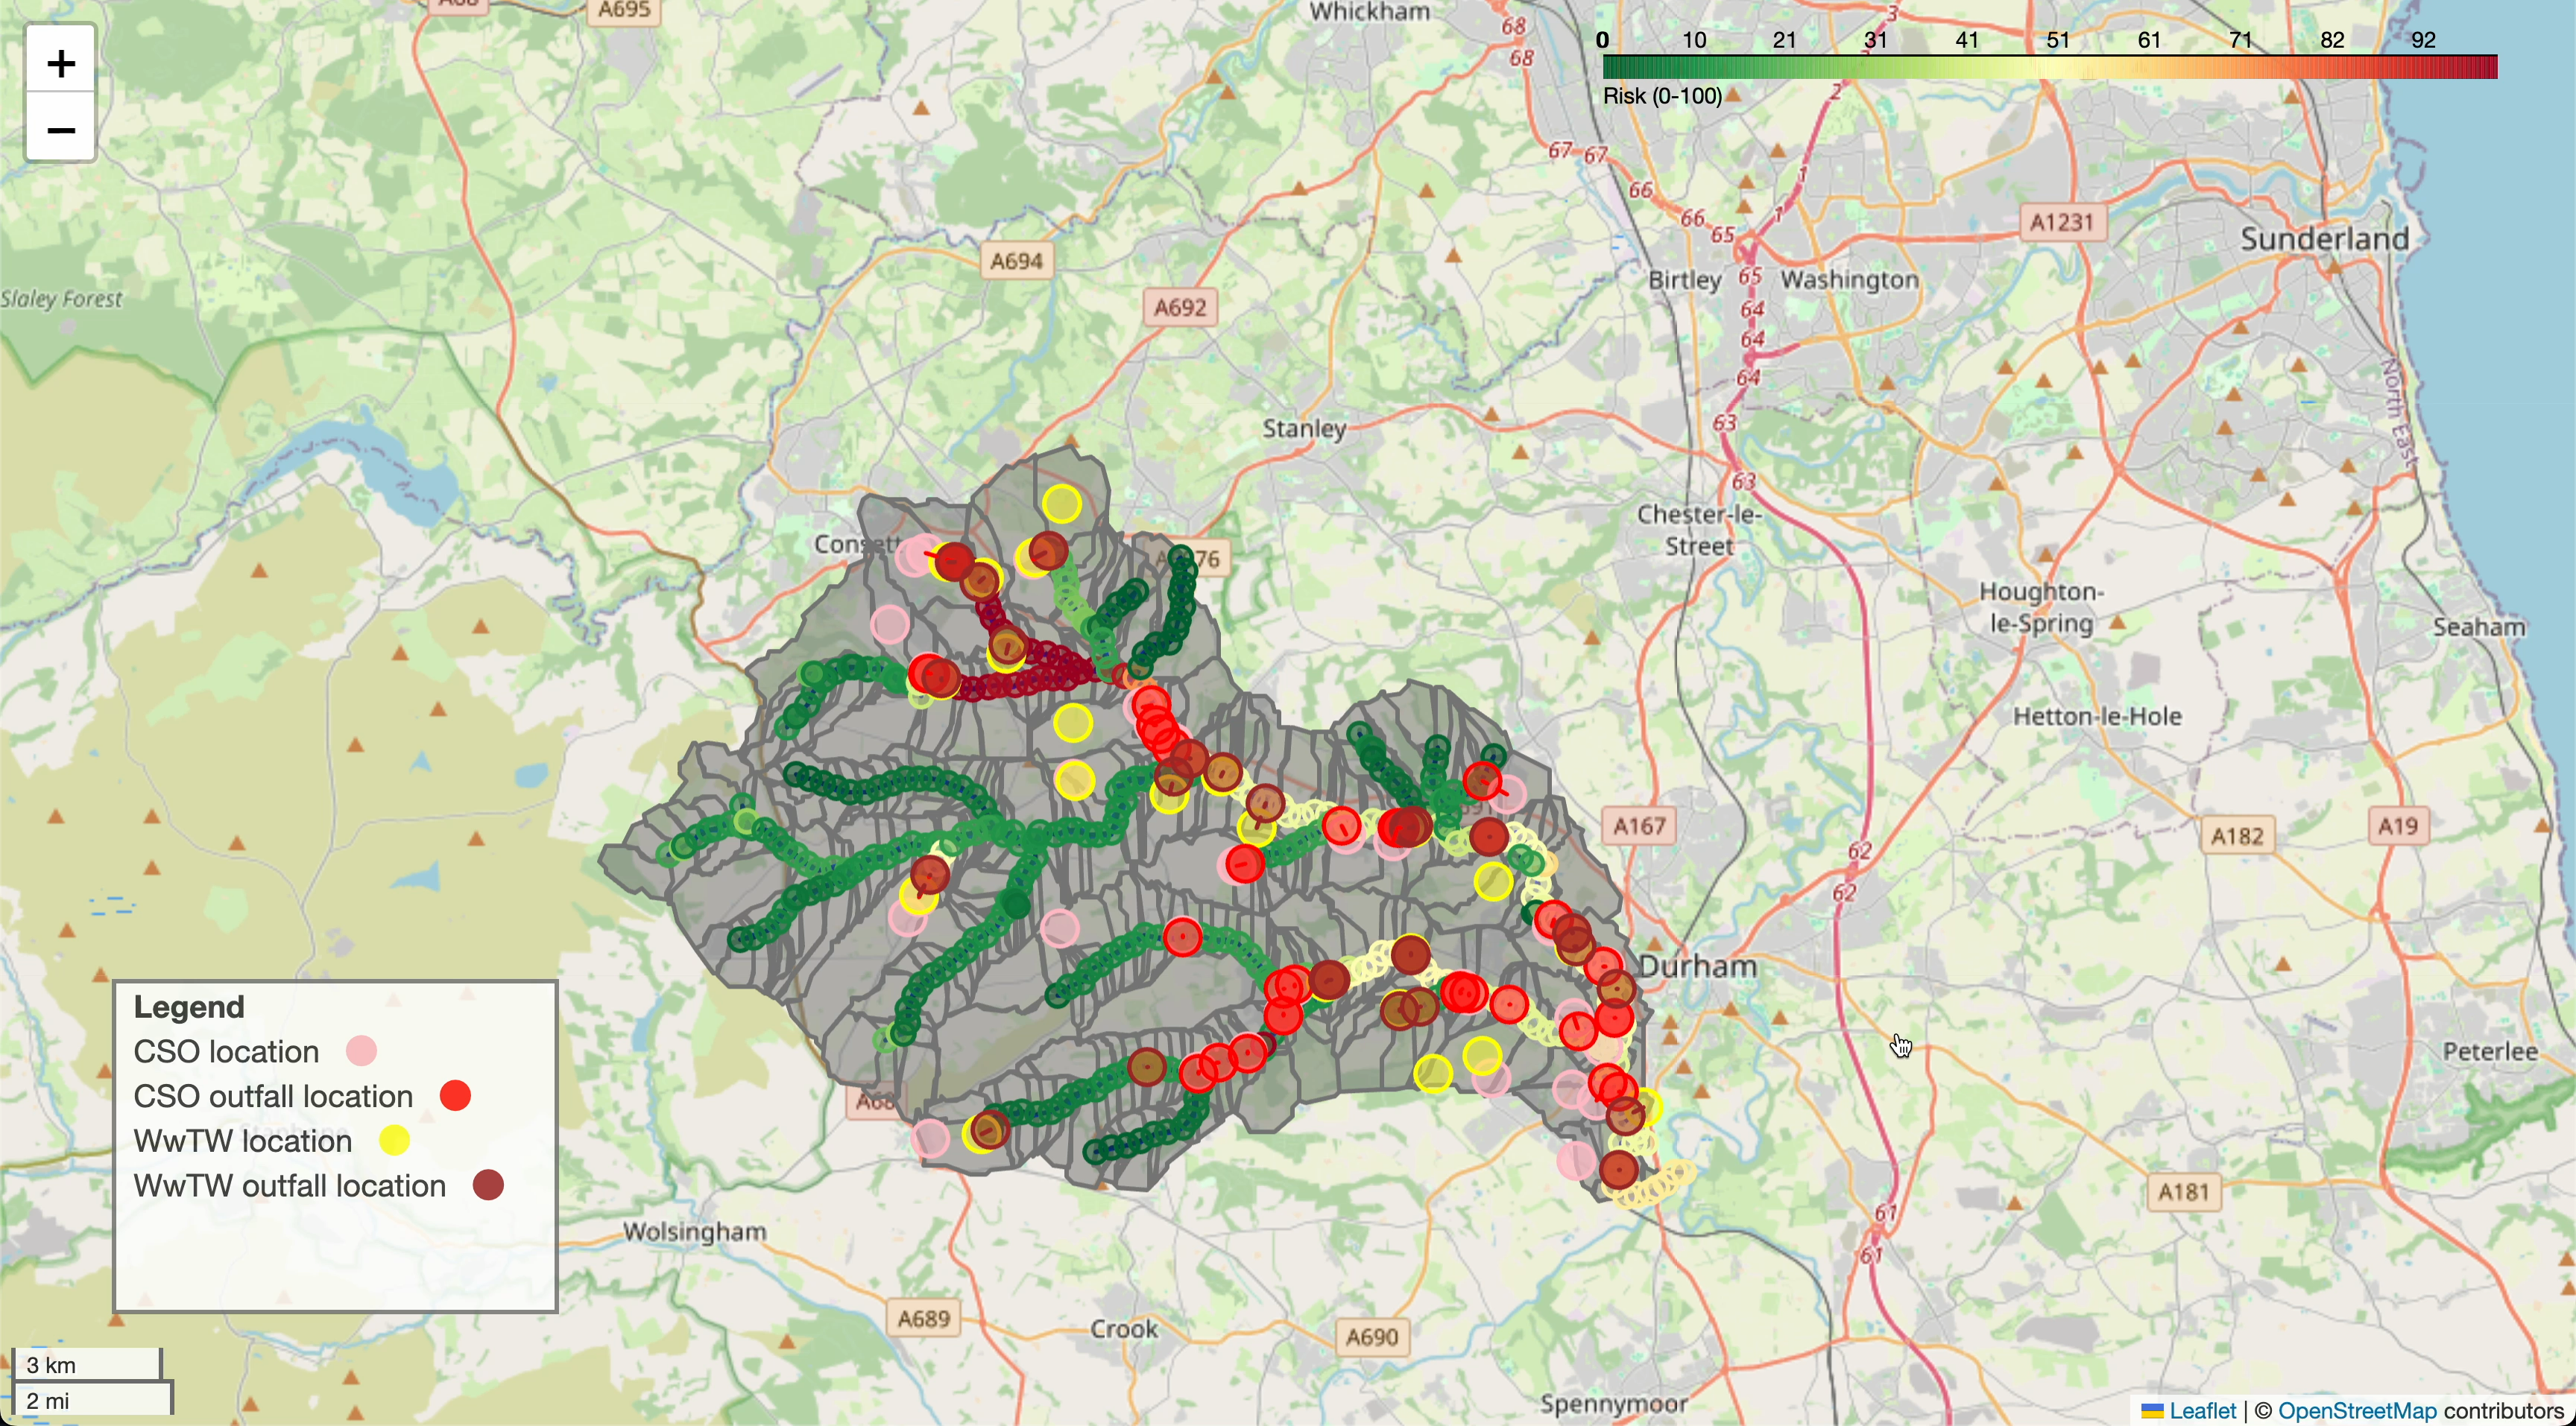The height and width of the screenshot is (1426, 2576).
Task: Click the red CSO outfall legend marker
Action: (455, 1095)
